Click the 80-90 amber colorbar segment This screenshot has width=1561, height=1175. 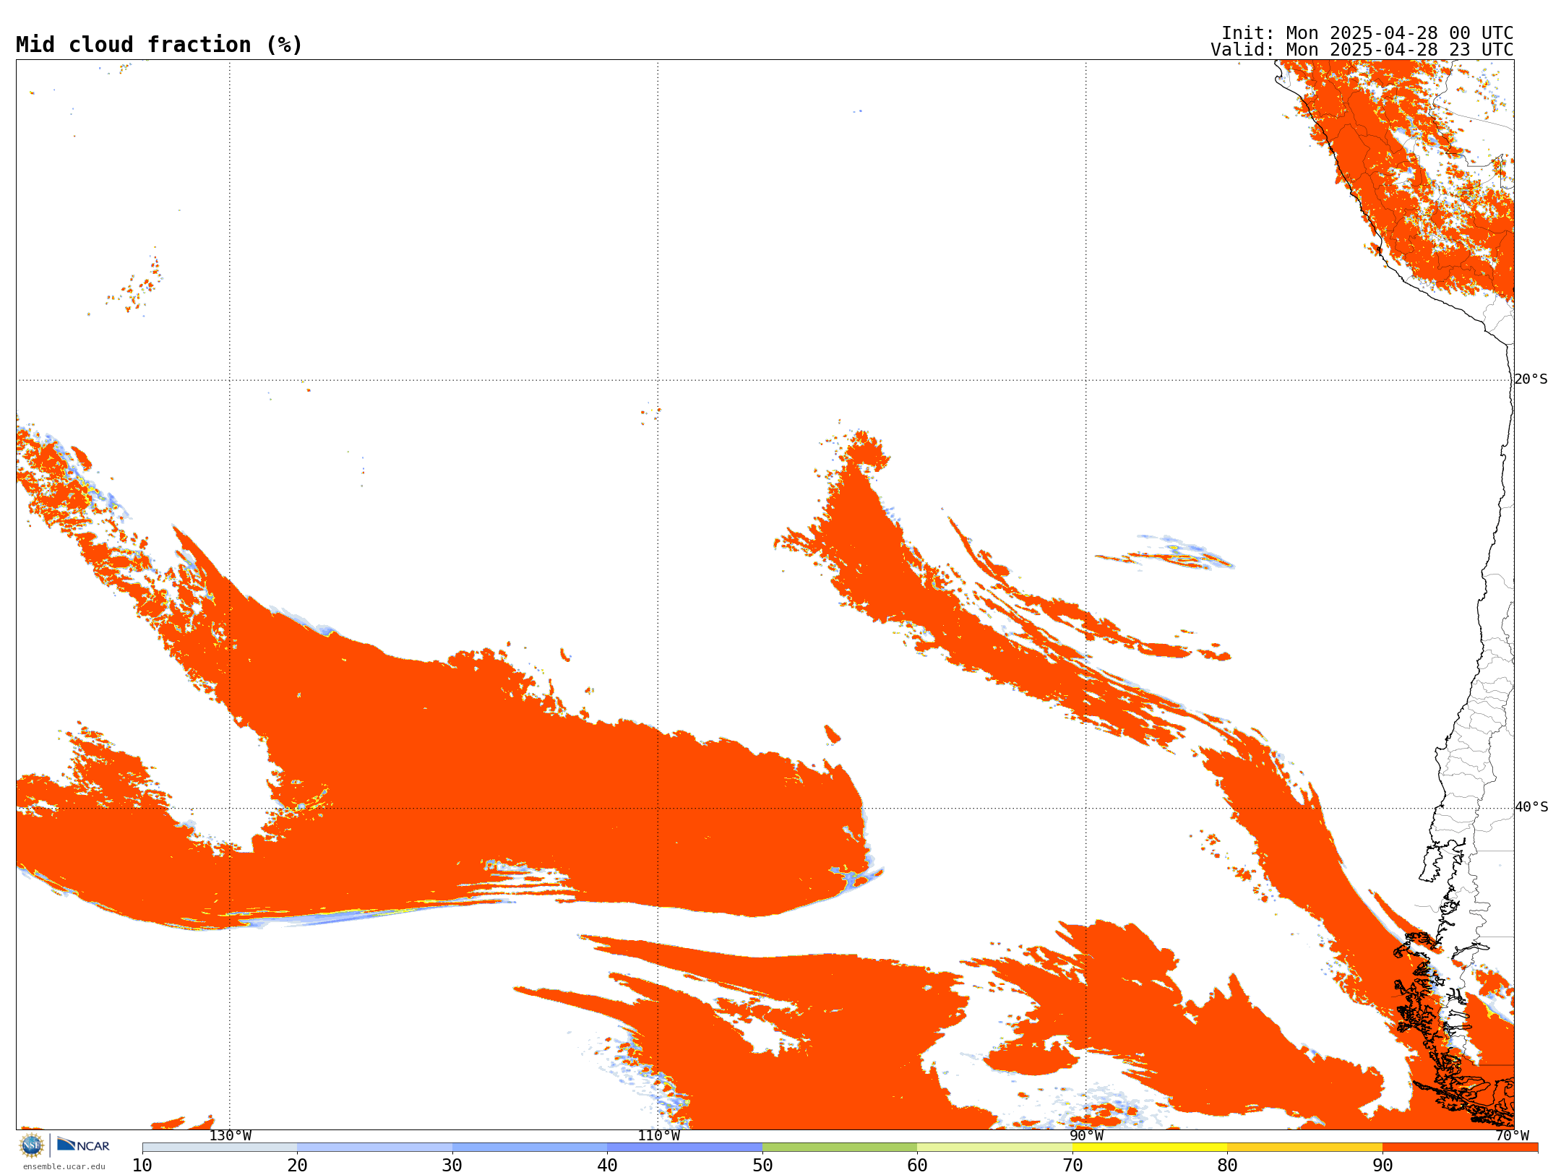point(1304,1148)
